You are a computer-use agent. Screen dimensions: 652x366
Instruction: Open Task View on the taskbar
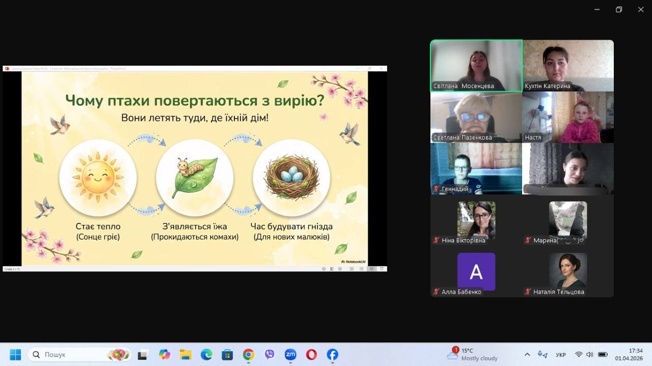point(143,355)
